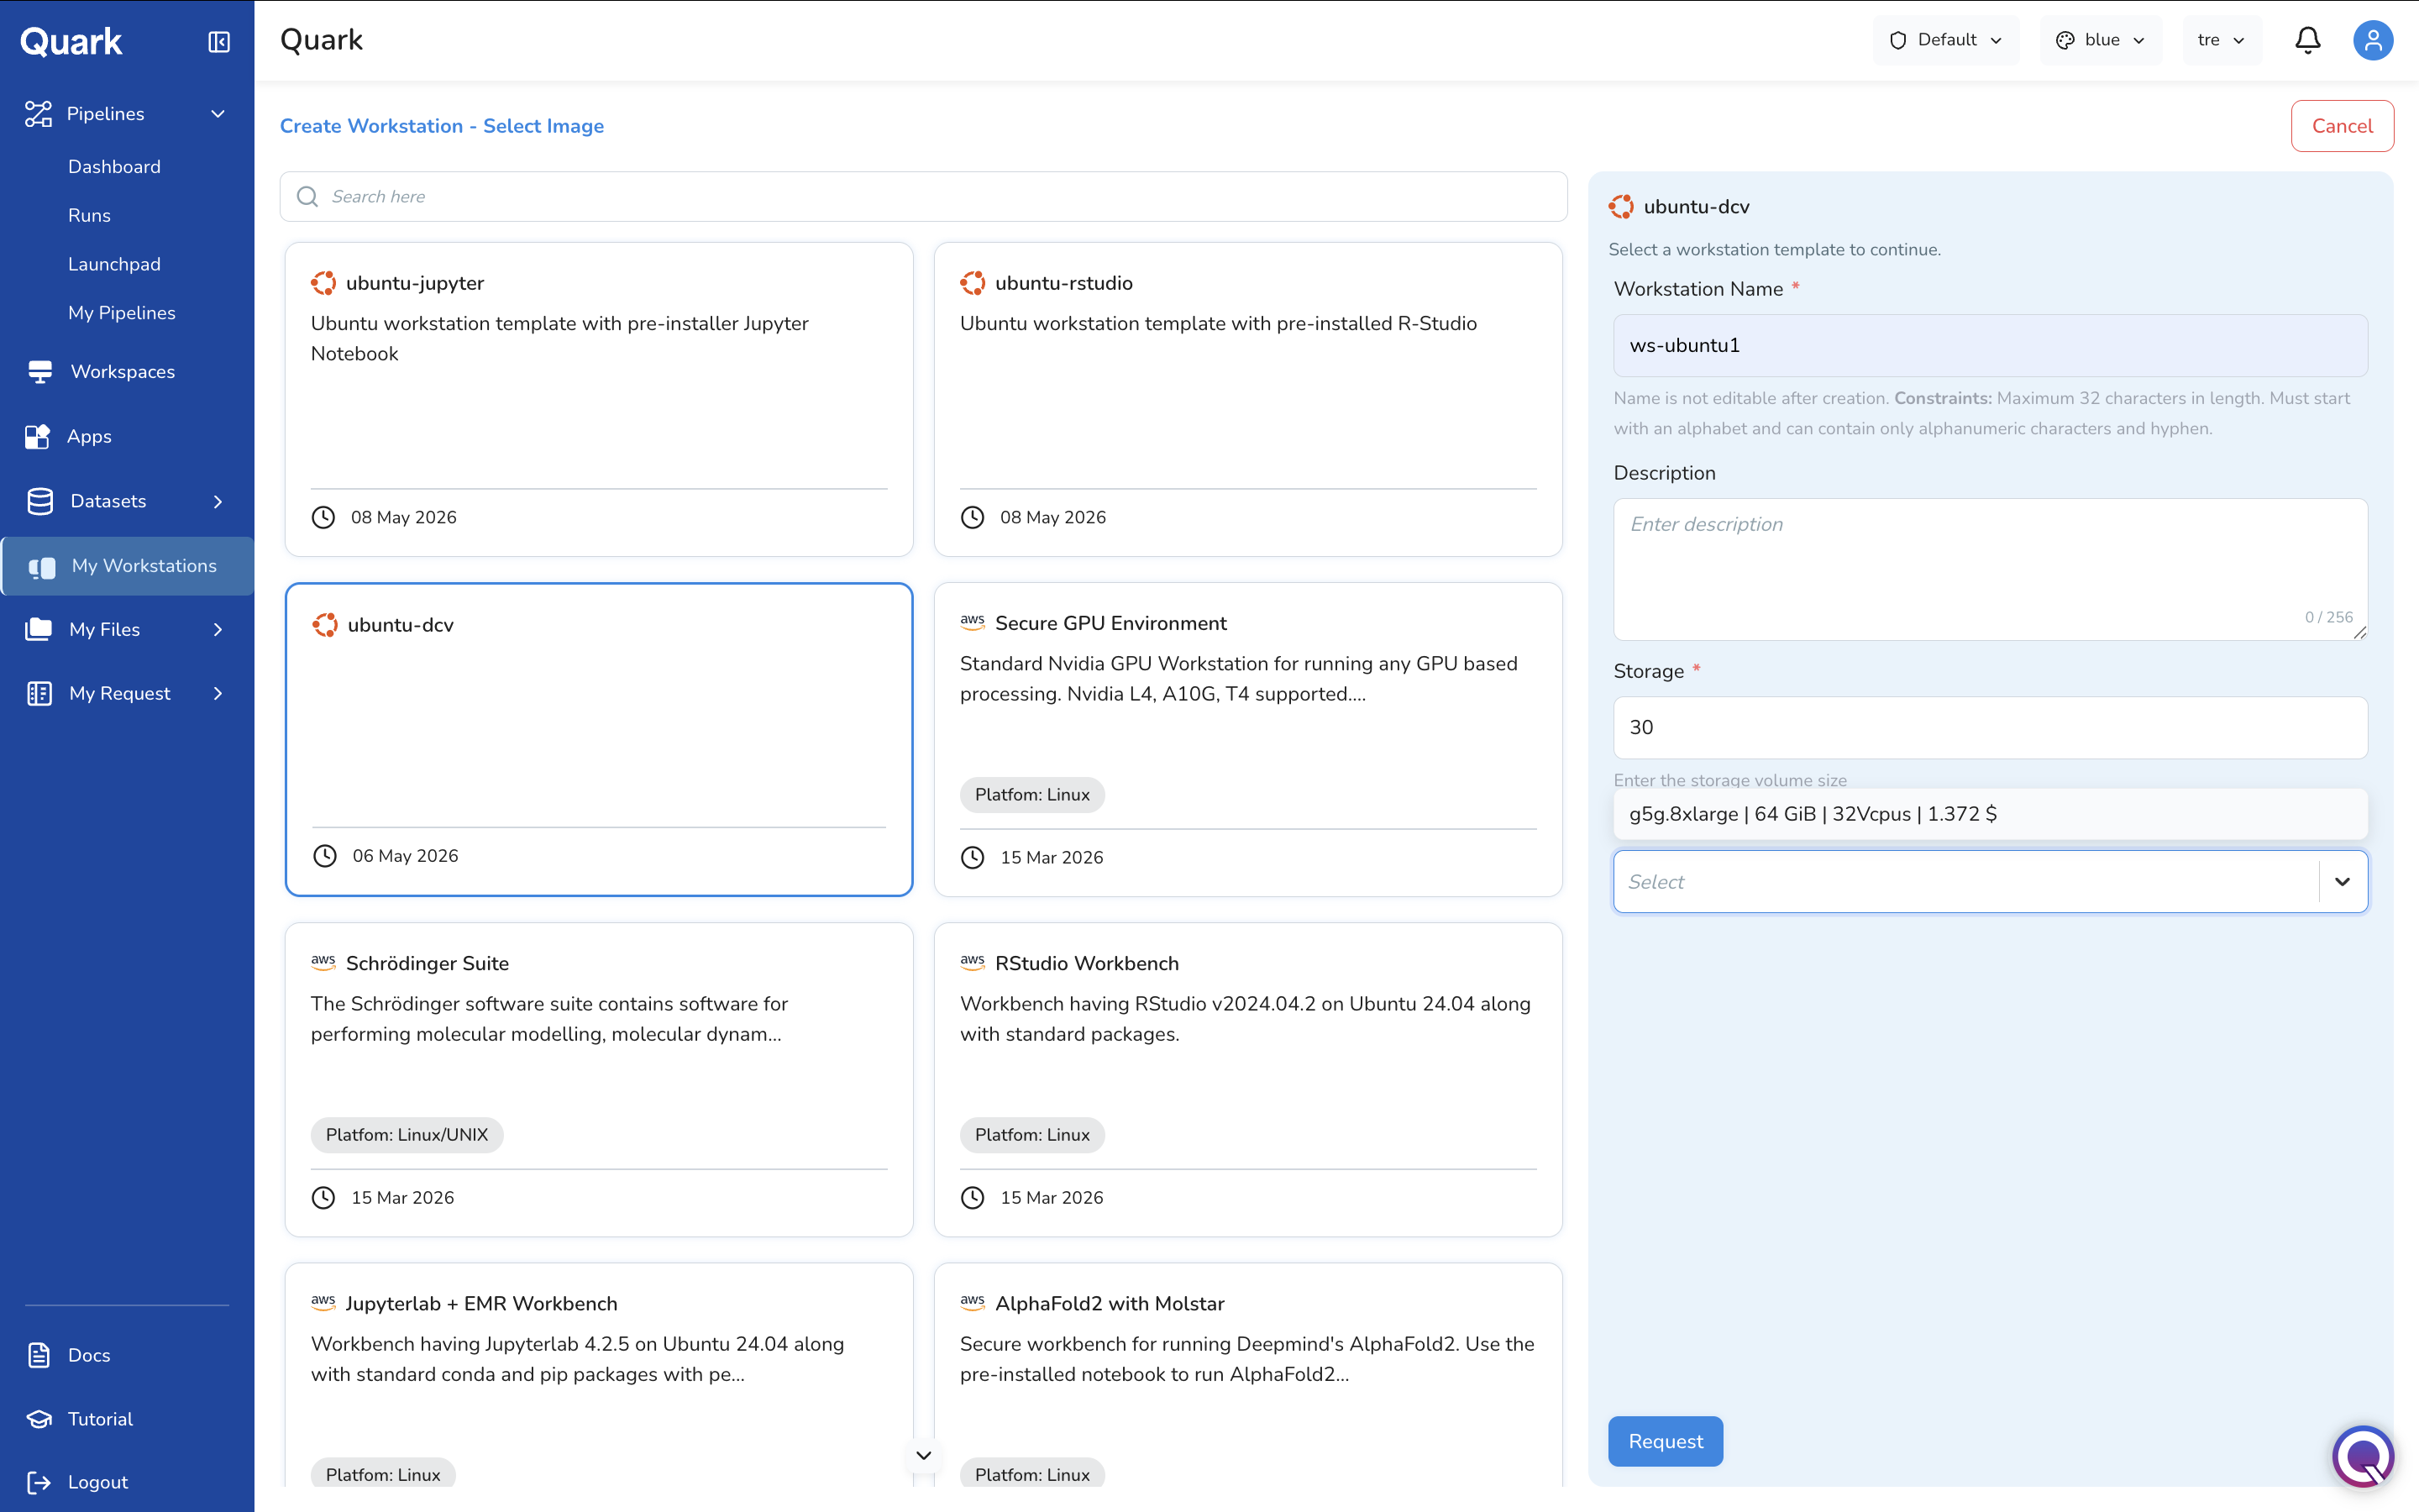Click AWS logo on AlphaFold2 with Molstar
This screenshot has width=2419, height=1512.
(x=973, y=1302)
